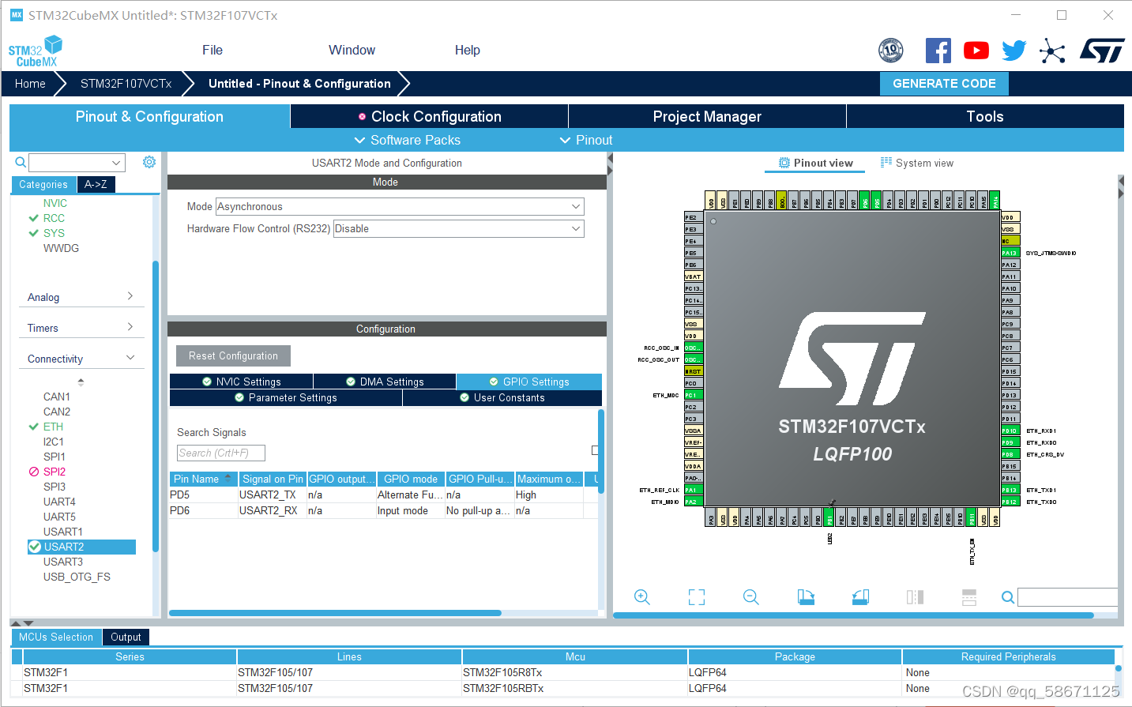Rotate the chip counter-clockwise
Image resolution: width=1132 pixels, height=707 pixels.
click(860, 596)
